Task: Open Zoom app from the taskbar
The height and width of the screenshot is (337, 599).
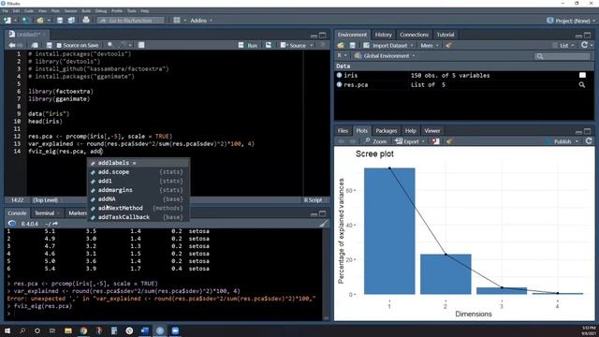Action: click(x=175, y=330)
